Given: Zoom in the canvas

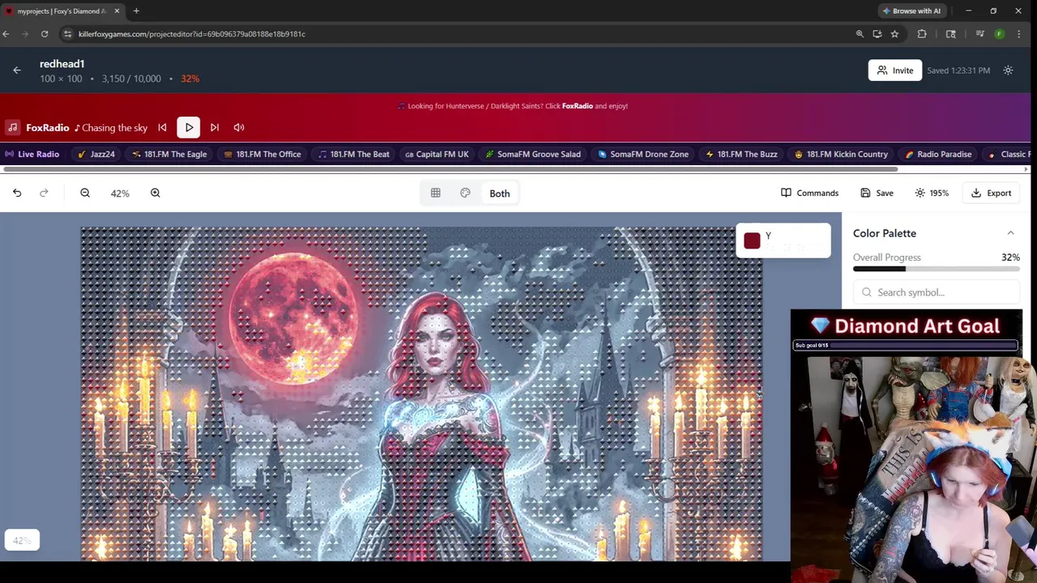Looking at the screenshot, I should pyautogui.click(x=156, y=193).
